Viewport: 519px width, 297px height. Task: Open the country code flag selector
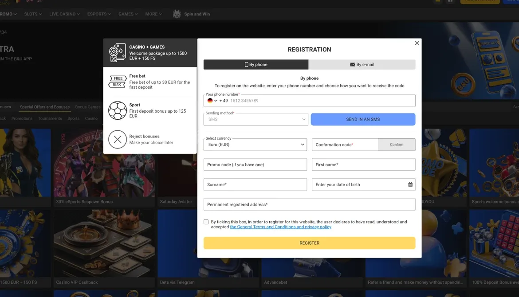point(212,101)
